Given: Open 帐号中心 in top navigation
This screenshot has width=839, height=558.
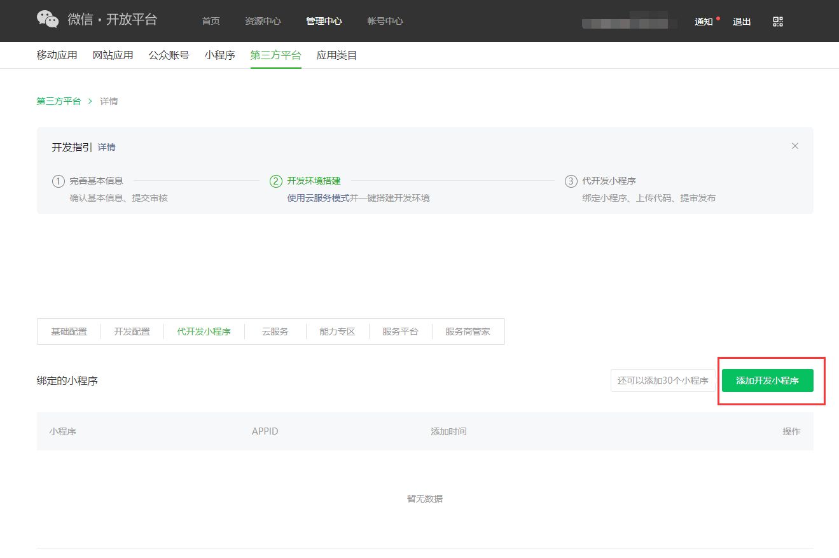Looking at the screenshot, I should tap(385, 21).
